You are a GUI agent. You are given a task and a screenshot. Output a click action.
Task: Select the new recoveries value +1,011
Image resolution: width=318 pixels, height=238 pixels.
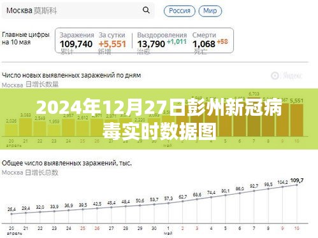point(177,42)
